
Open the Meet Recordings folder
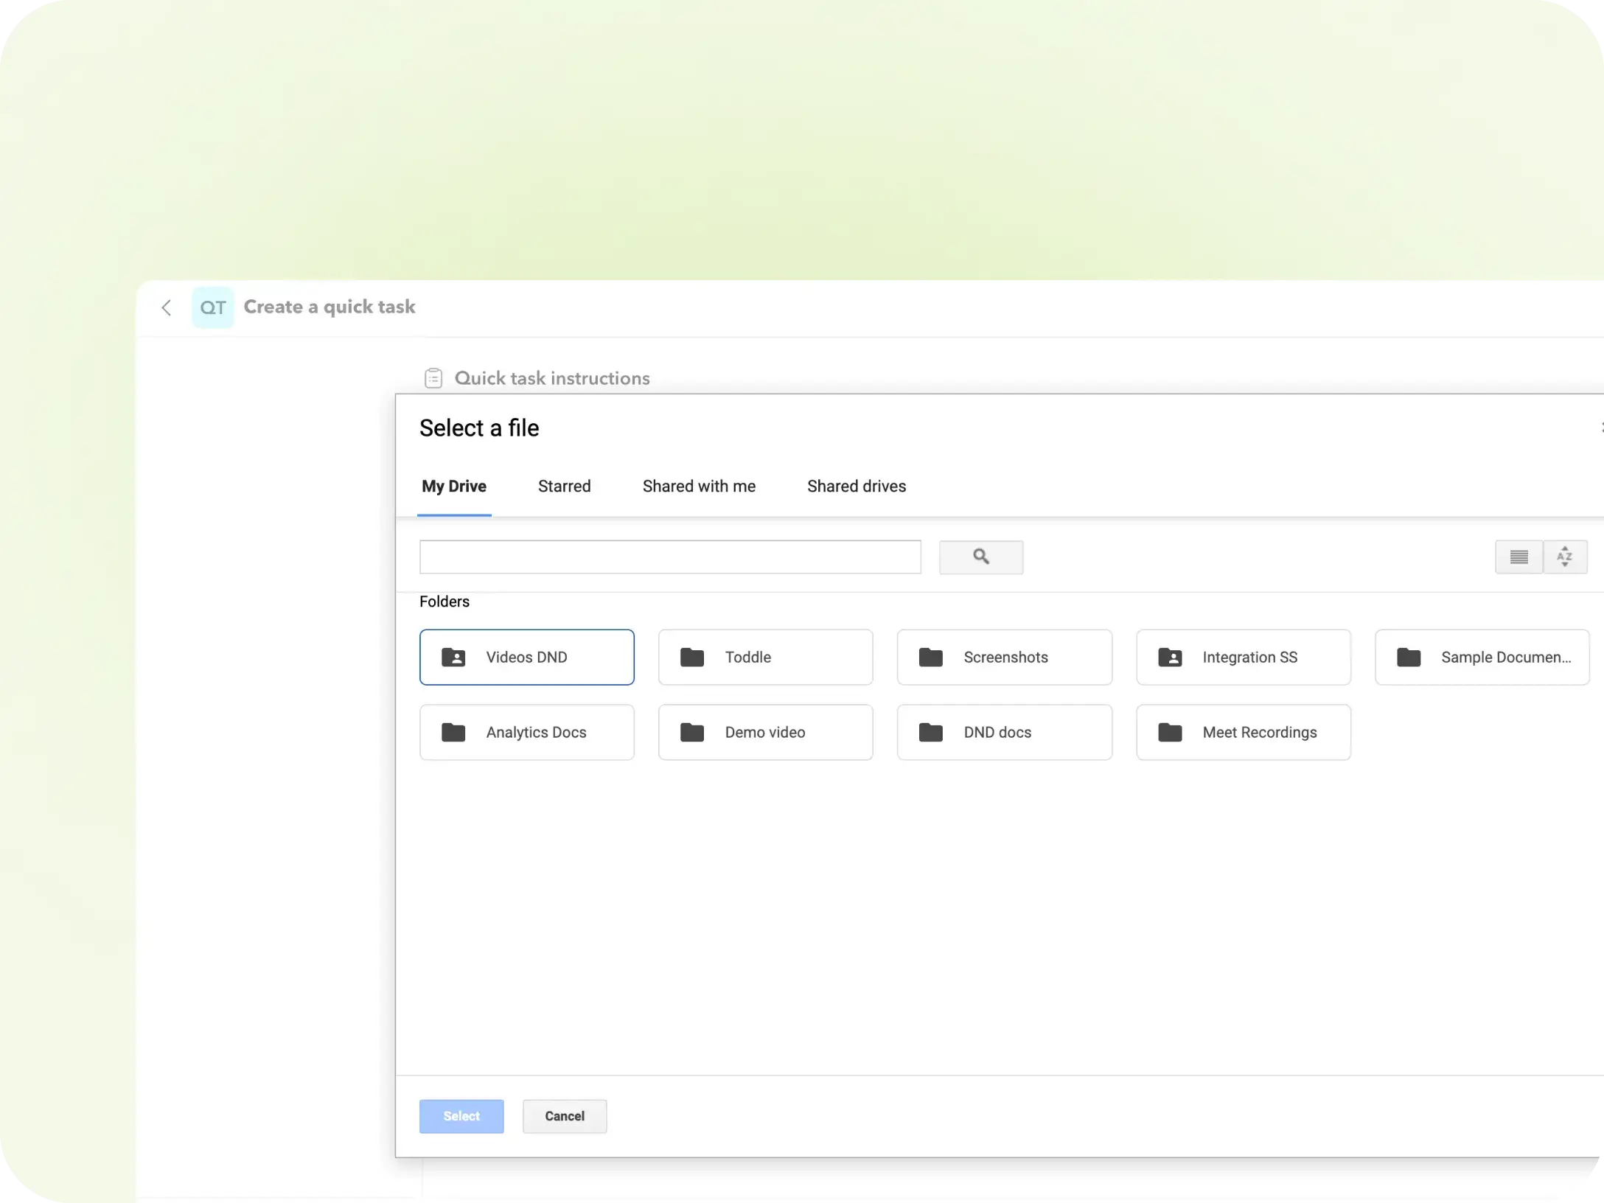pyautogui.click(x=1243, y=732)
